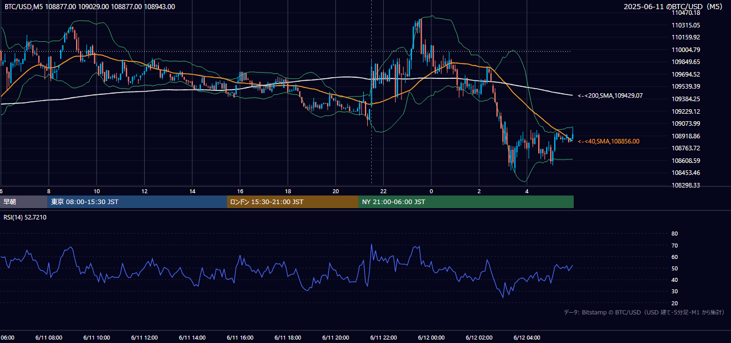This screenshot has height=343, width=731.
Task: Select the 東京 08:00-15:30 JST session bar
Action: click(x=137, y=202)
